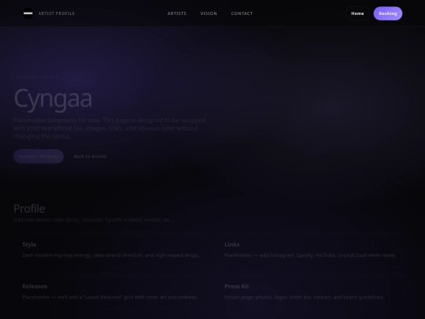Image resolution: width=425 pixels, height=319 pixels.
Task: Open the Releases card
Action: [x=112, y=291]
